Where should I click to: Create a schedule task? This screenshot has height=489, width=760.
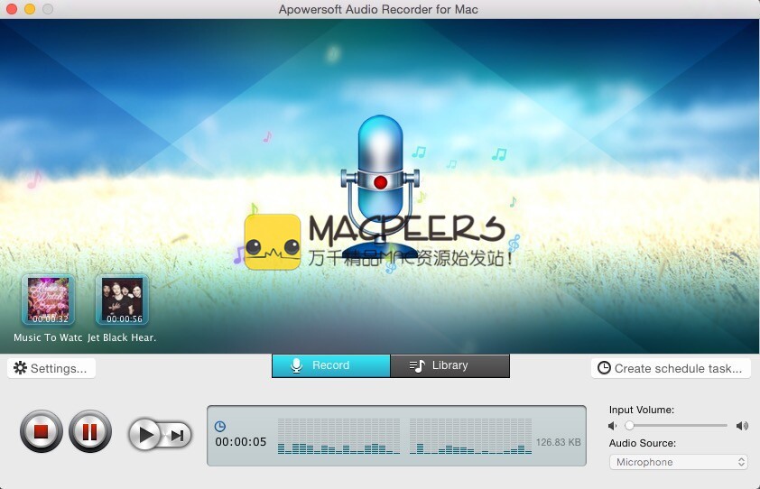(671, 368)
